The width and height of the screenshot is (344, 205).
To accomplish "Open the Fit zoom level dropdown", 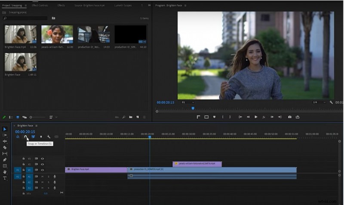I will 188,102.
